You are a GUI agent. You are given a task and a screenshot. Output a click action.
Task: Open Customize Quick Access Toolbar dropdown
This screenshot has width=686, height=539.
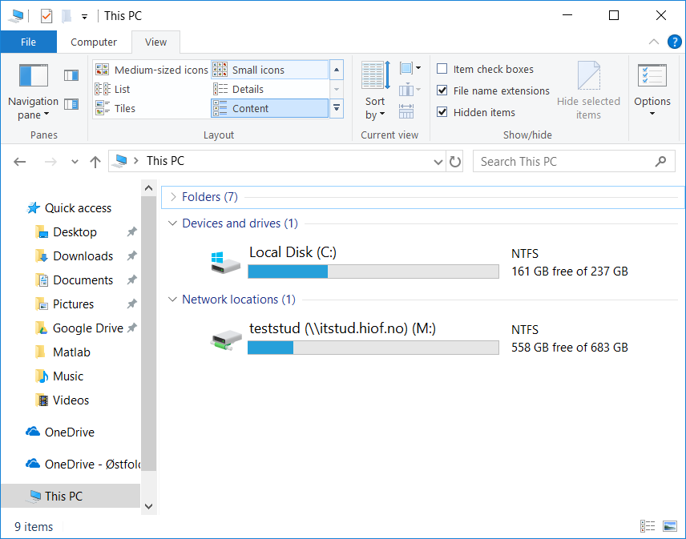[84, 17]
